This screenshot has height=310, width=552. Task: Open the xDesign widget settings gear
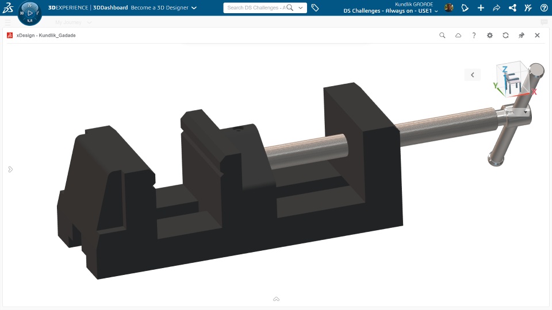[490, 35]
